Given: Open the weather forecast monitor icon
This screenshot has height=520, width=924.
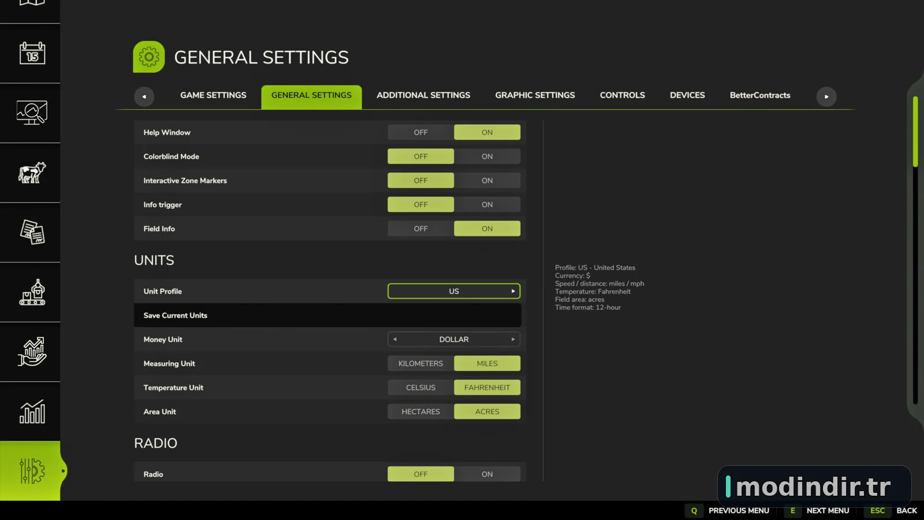Looking at the screenshot, I should [x=32, y=113].
